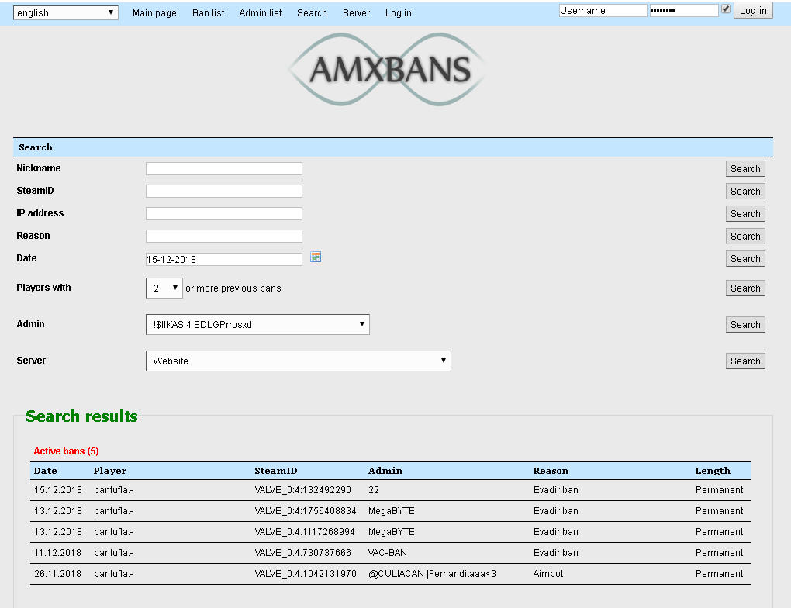Focus the Nickname search field

(224, 168)
